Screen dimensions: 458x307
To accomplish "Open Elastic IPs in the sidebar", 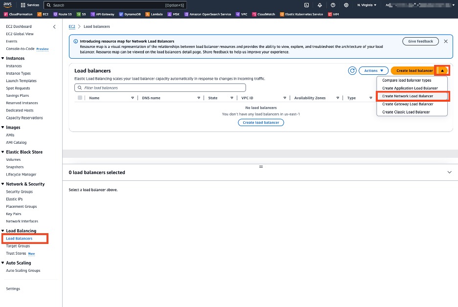I will pyautogui.click(x=14, y=199).
